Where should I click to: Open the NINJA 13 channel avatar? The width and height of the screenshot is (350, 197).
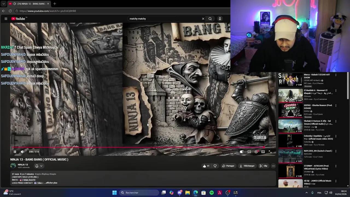13,166
